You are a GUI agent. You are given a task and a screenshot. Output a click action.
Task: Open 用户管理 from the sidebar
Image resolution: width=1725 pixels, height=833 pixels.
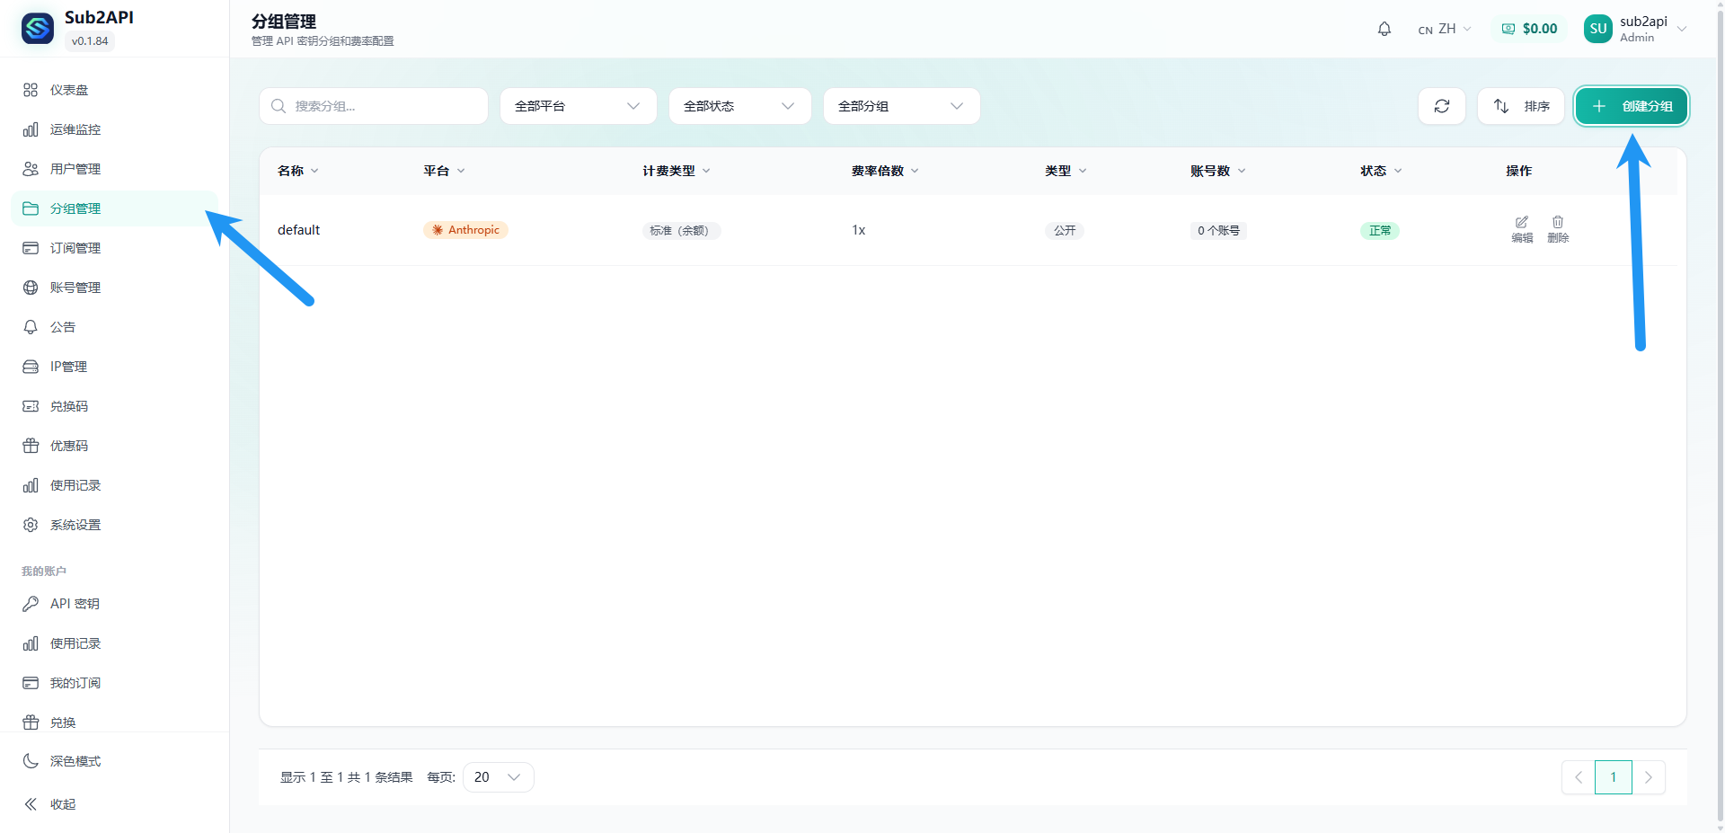[73, 169]
